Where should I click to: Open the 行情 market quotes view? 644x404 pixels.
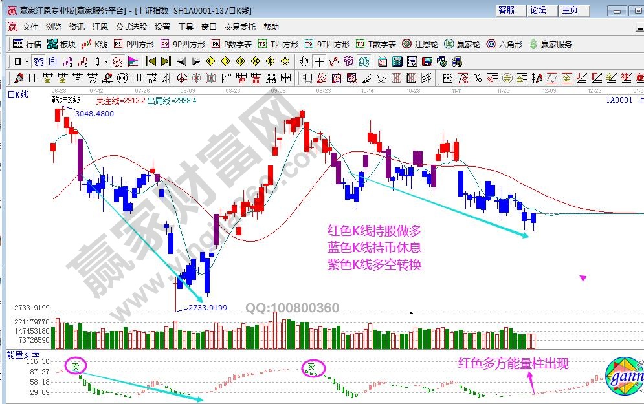coord(27,44)
